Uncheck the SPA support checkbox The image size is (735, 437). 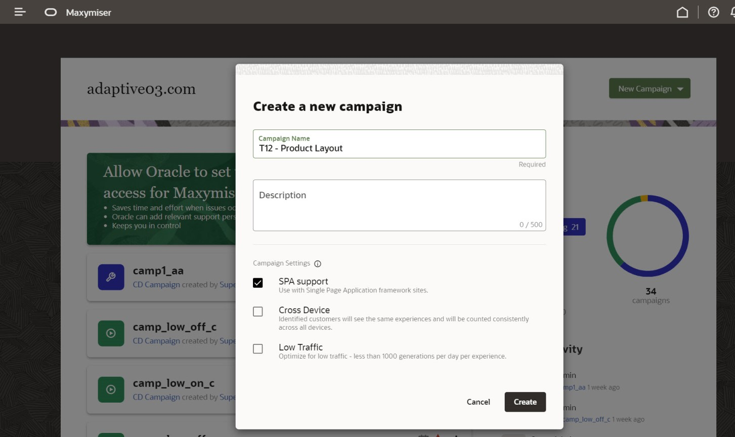[x=258, y=283]
